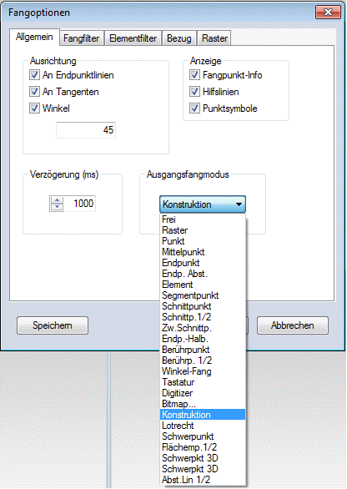This screenshot has width=347, height=489.
Task: Pick the Berührp. 1/2 entry
Action: 203,360
